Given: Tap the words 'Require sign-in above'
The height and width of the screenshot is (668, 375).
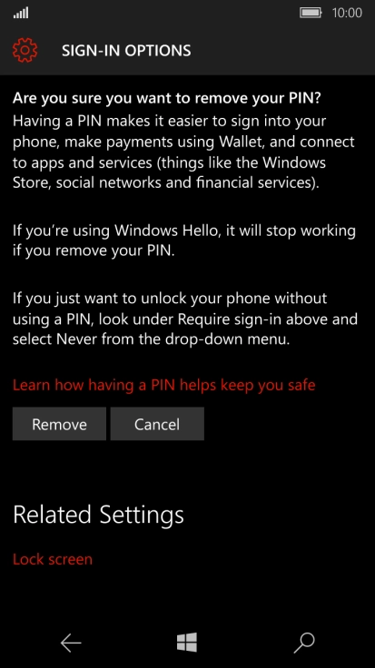Looking at the screenshot, I should click(x=253, y=319).
